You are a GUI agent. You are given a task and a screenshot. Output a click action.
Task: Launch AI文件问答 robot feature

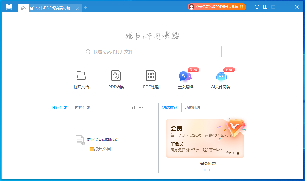(x=221, y=80)
